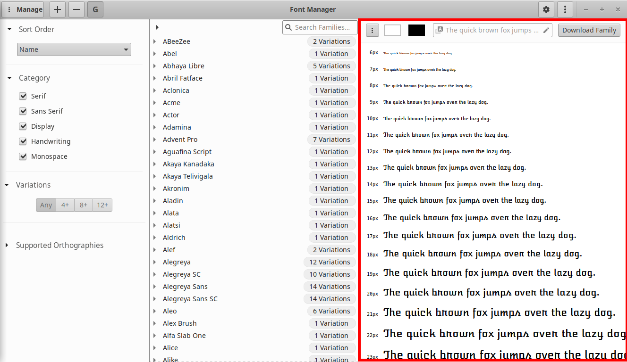This screenshot has width=627, height=362.
Task: Click the remove font minus icon
Action: pos(76,9)
